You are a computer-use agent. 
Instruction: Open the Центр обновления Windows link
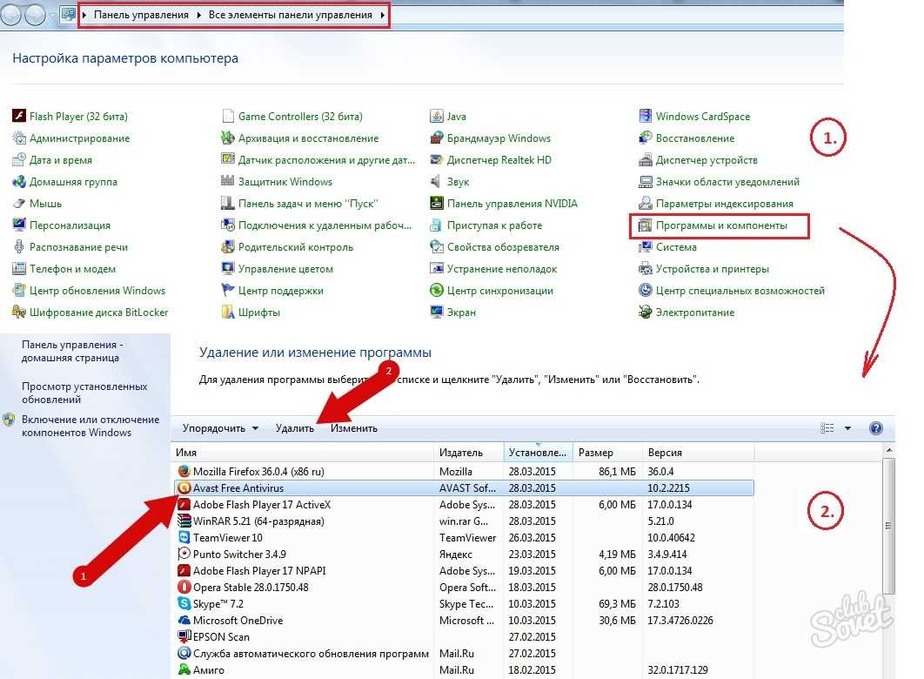tap(97, 291)
